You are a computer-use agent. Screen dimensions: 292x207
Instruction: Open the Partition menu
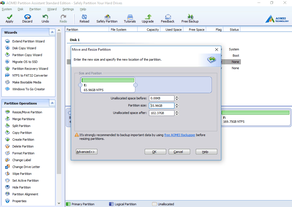pyautogui.click(x=35, y=9)
